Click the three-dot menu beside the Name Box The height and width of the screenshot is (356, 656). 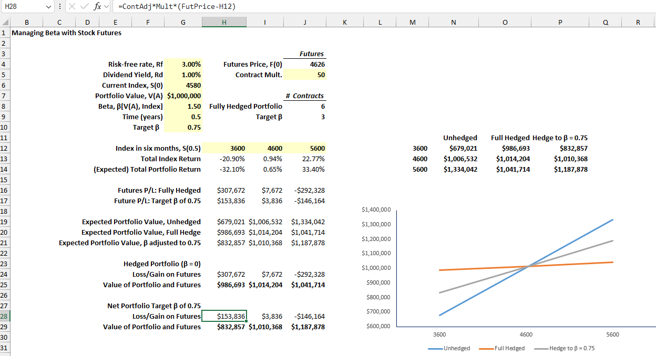click(60, 7)
